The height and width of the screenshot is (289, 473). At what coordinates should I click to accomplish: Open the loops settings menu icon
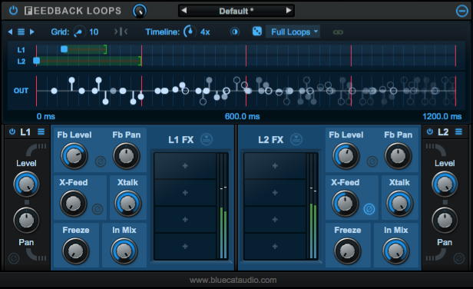[x=21, y=32]
